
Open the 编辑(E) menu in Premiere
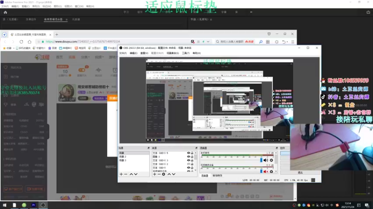coord(15,7)
